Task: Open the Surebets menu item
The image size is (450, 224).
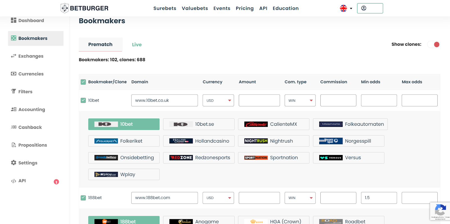Action: pos(165,8)
